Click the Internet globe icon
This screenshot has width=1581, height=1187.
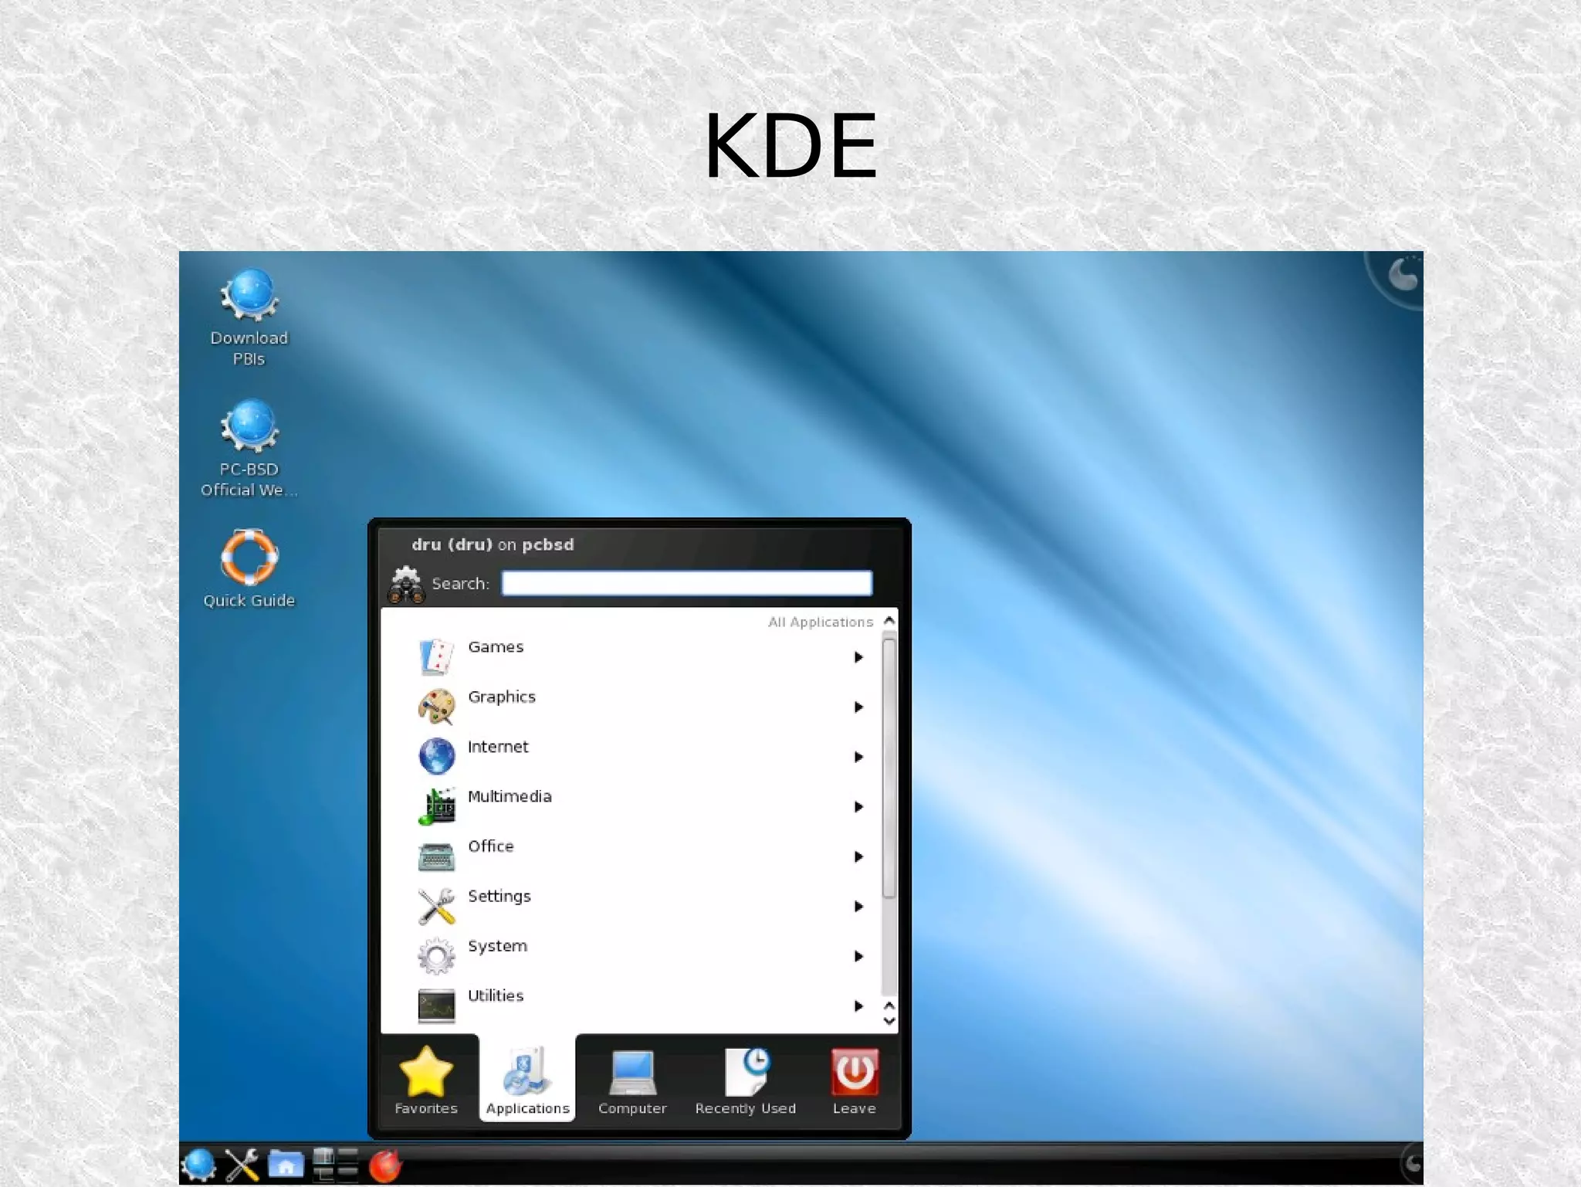tap(436, 756)
